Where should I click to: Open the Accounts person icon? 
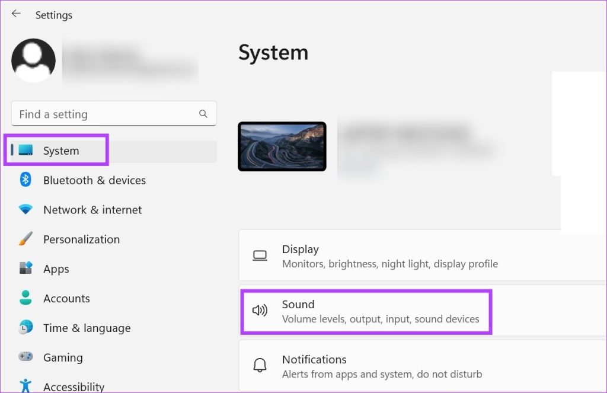tap(26, 298)
